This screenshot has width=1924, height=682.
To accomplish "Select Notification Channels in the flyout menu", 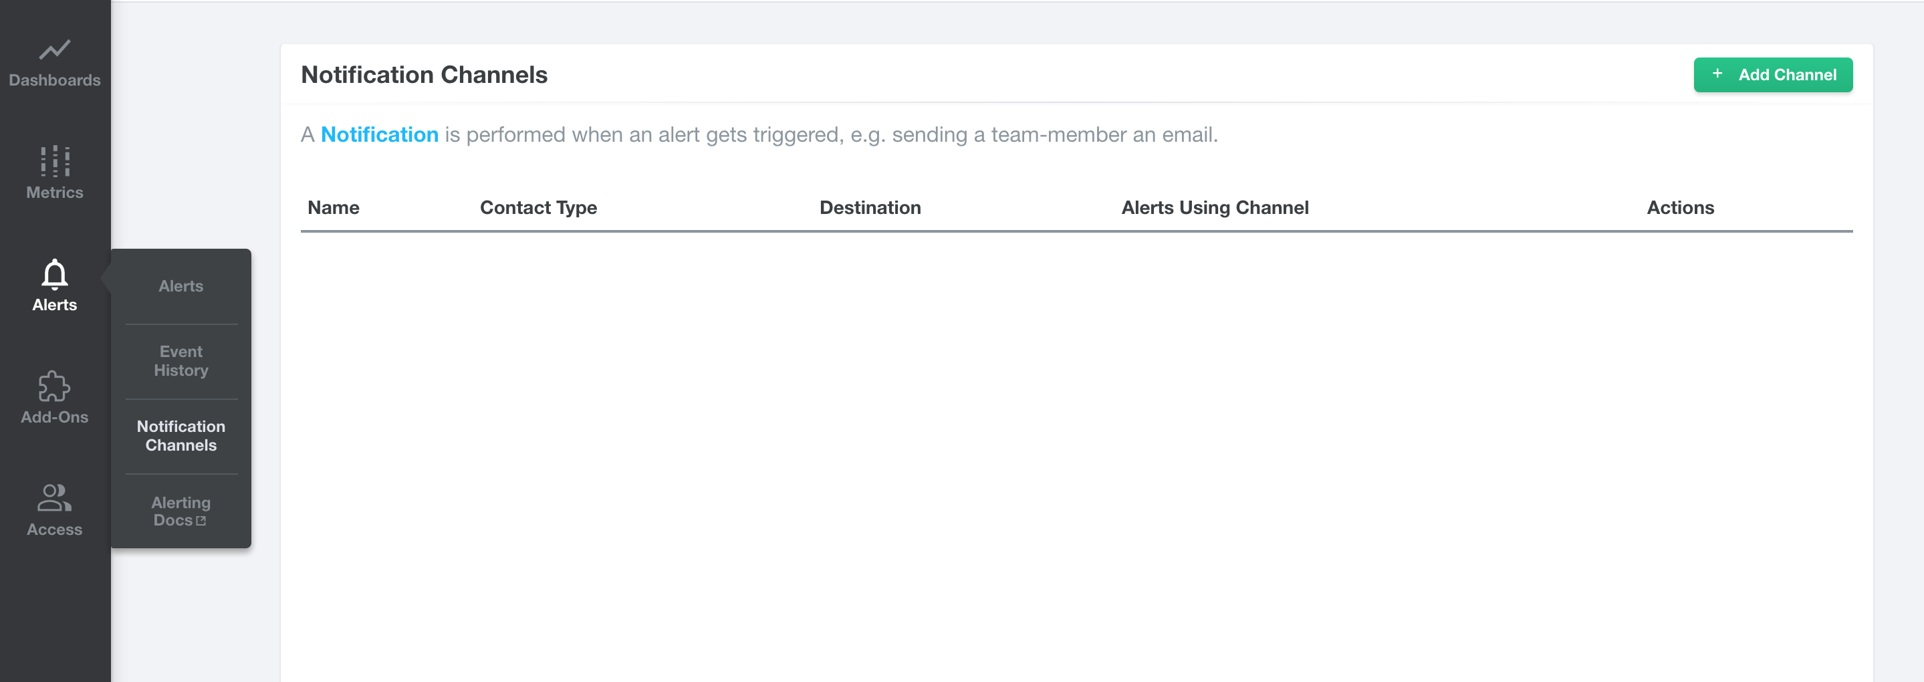I will click(181, 435).
